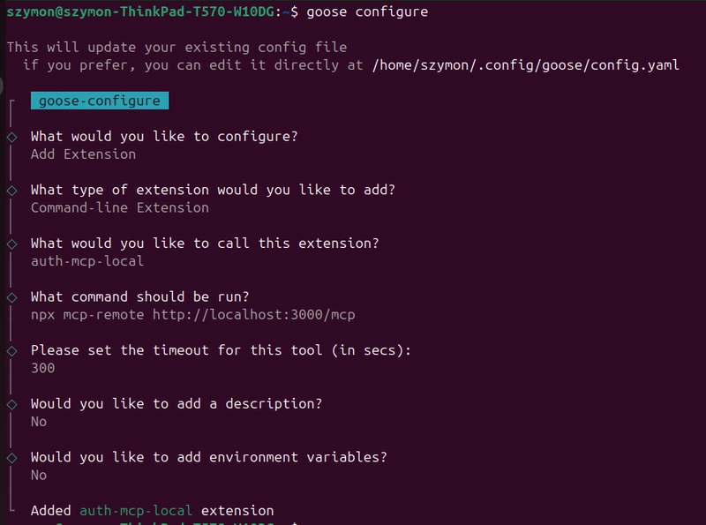
Task: Click the diamond beside 'What would you like to call this extension?'
Action: [x=12, y=244]
